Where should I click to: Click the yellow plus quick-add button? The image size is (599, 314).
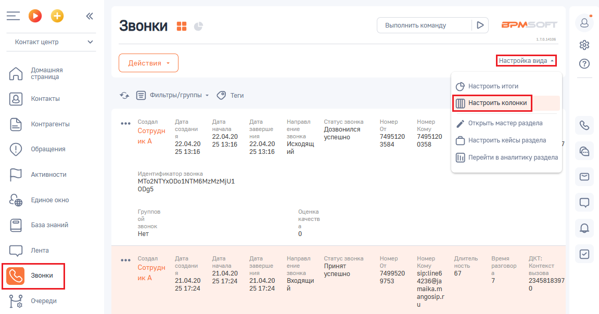point(57,16)
